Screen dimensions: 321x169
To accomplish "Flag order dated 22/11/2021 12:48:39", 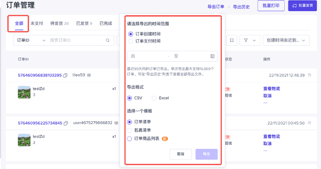I will (310, 75).
